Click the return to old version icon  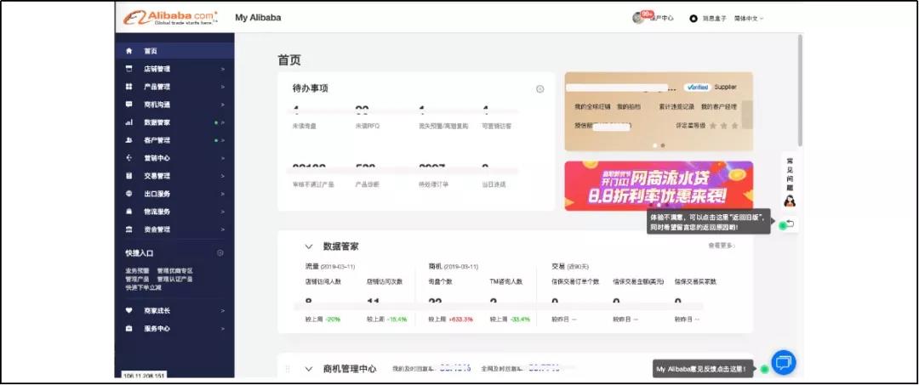[x=790, y=224]
